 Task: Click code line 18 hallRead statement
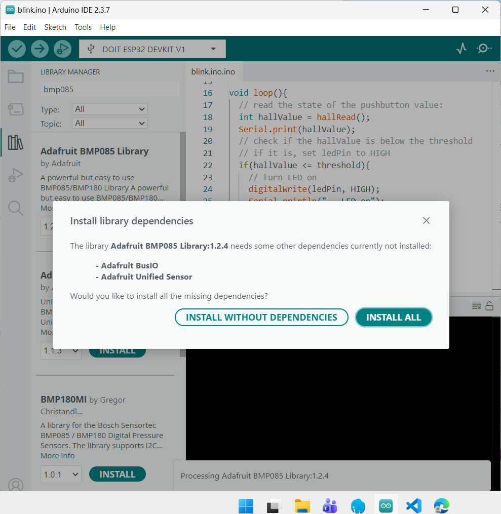tap(304, 117)
